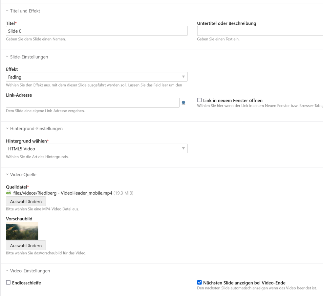Uncheck Nächsten Slide anzeigen bei Video-Ende
This screenshot has width=323, height=296.
[x=199, y=283]
